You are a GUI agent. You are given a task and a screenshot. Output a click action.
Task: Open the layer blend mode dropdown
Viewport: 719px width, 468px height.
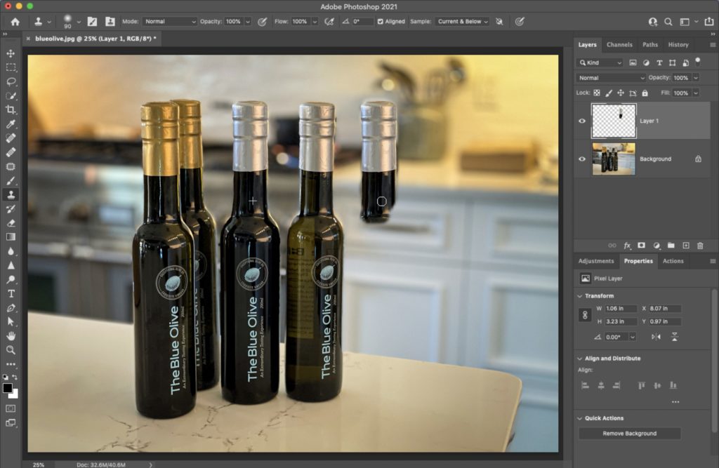click(611, 78)
